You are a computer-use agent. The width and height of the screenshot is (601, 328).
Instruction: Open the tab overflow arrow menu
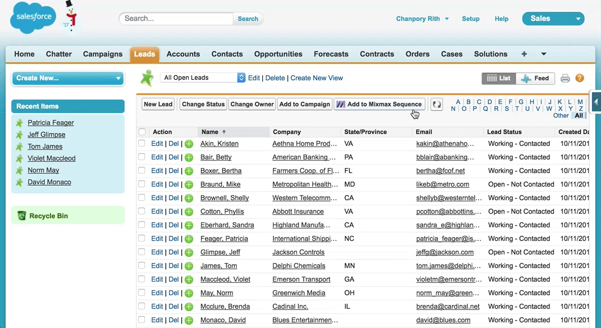click(x=544, y=54)
